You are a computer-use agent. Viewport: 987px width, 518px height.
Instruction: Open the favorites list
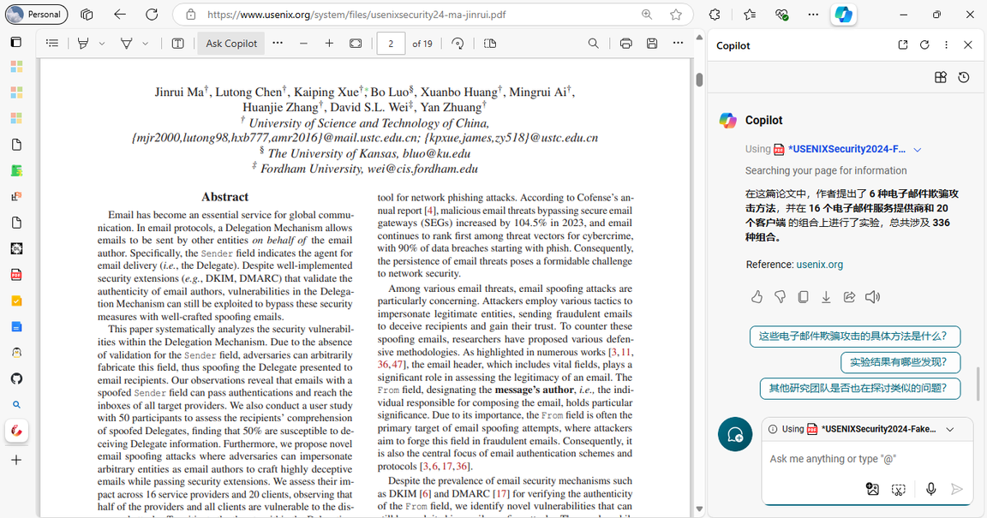(750, 14)
